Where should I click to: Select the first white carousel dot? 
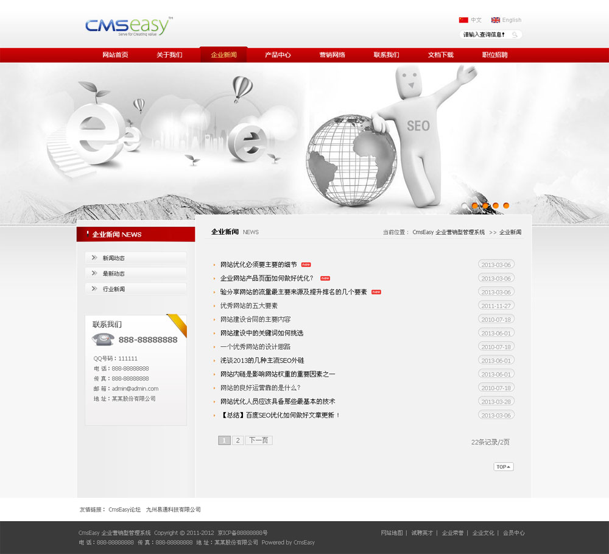tap(464, 206)
